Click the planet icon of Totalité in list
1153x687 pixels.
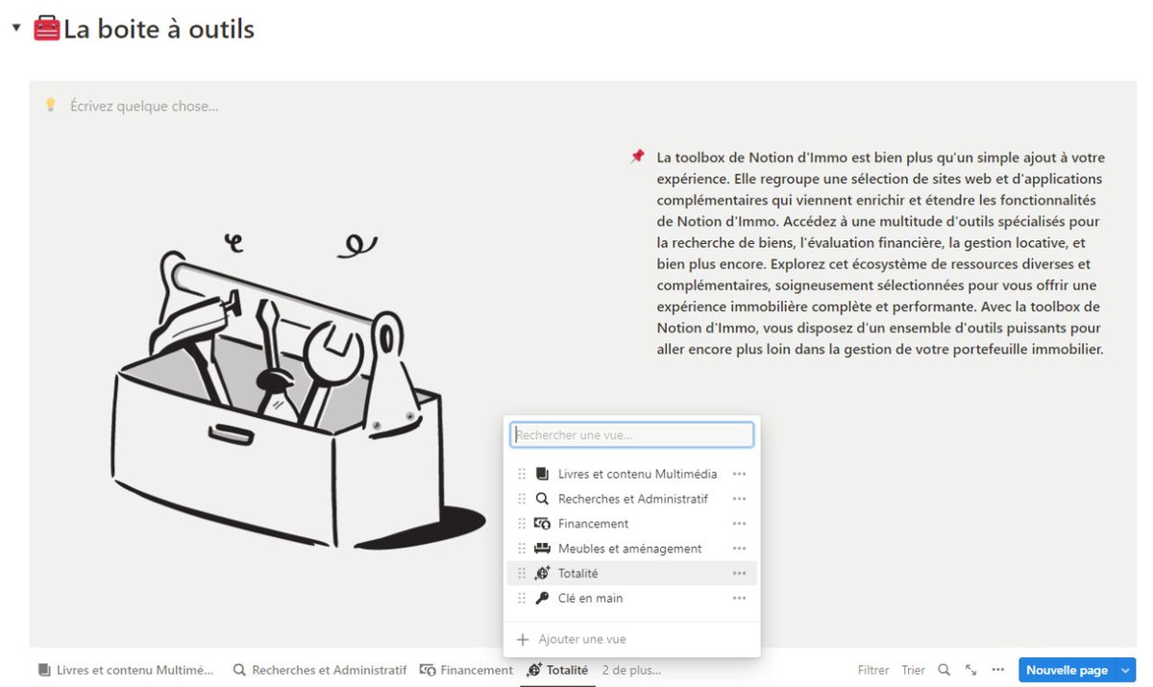pyautogui.click(x=542, y=574)
